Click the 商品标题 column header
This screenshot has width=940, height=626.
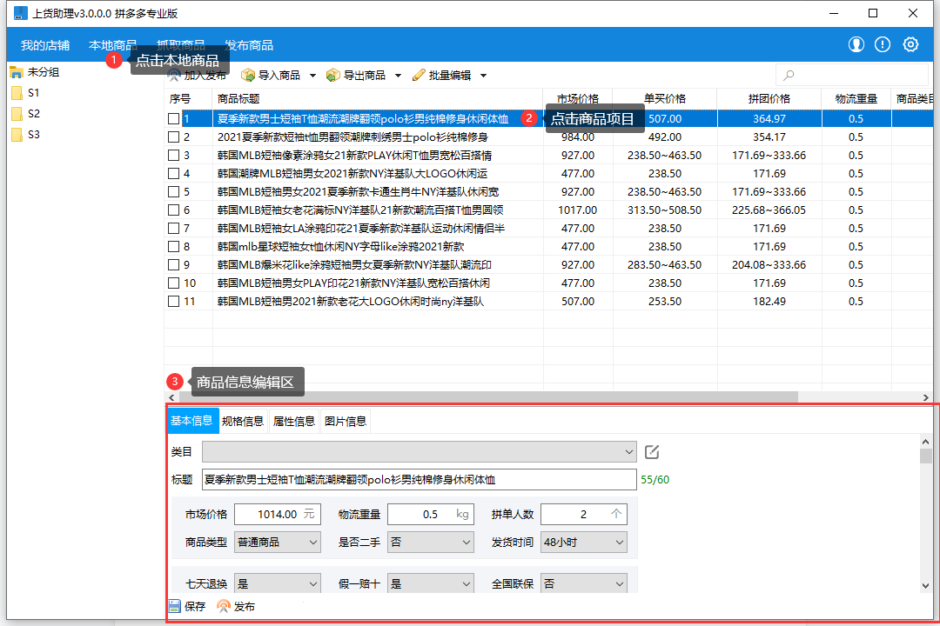tap(377, 99)
